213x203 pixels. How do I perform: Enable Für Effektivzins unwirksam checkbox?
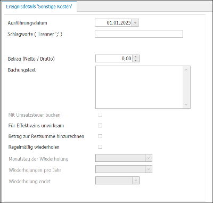[x=100, y=125]
